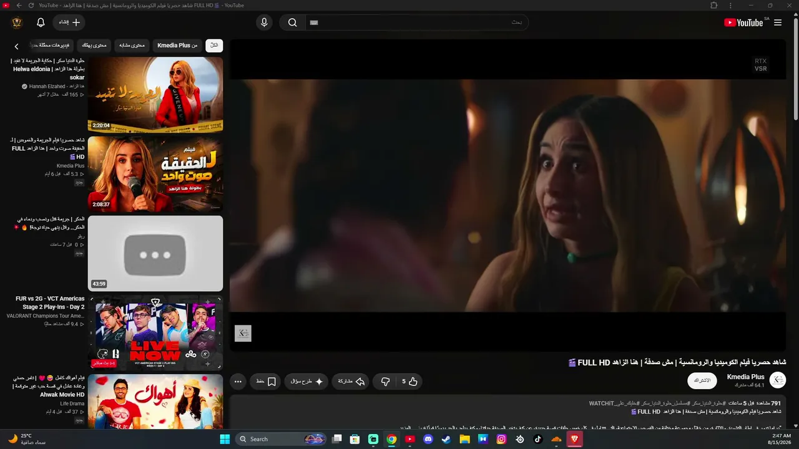
Task: Open the browser extensions puzzle icon
Action: pyautogui.click(x=714, y=6)
